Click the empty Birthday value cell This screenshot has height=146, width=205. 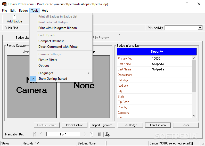171,80
